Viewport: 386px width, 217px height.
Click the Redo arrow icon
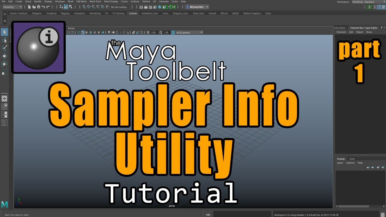[48, 7]
